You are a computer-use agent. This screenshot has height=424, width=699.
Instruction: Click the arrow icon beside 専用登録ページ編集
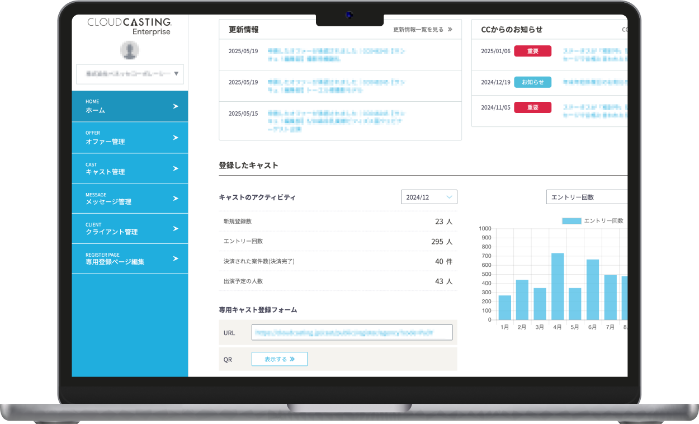click(x=176, y=258)
